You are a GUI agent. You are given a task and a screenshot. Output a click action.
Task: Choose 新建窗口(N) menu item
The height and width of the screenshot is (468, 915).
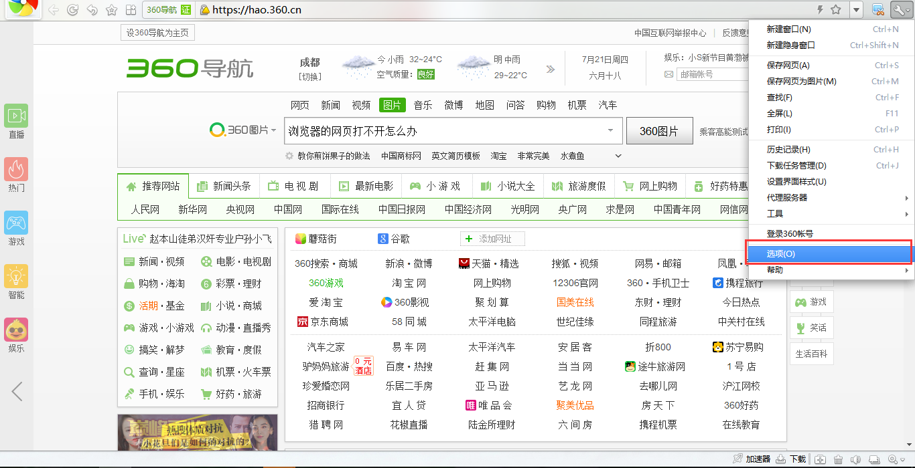(x=830, y=29)
